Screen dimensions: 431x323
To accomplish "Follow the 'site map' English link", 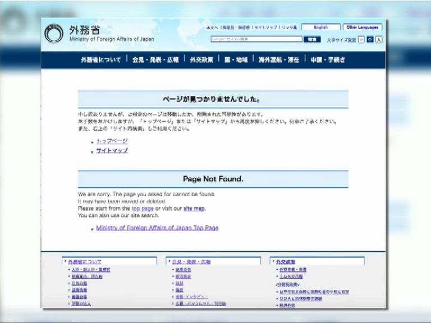I will pos(194,209).
